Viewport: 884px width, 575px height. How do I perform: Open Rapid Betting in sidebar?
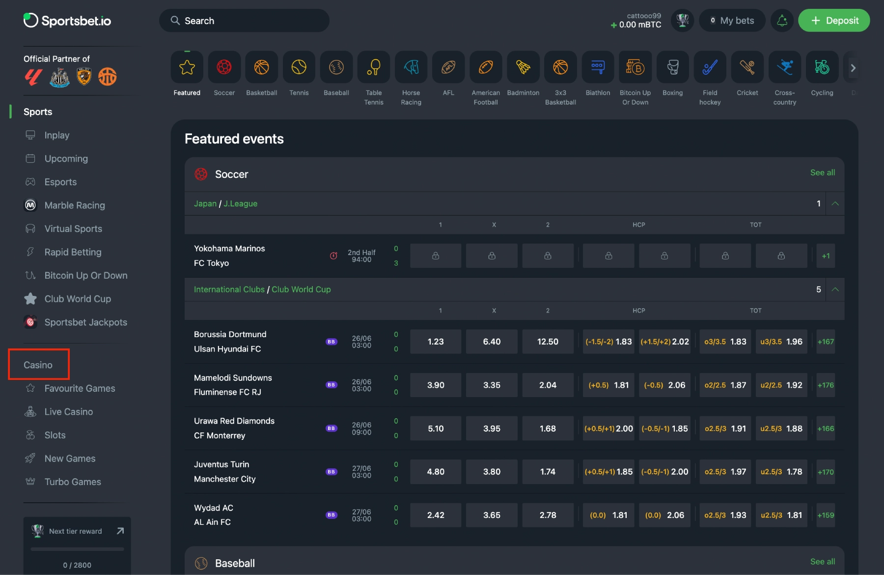pos(73,252)
